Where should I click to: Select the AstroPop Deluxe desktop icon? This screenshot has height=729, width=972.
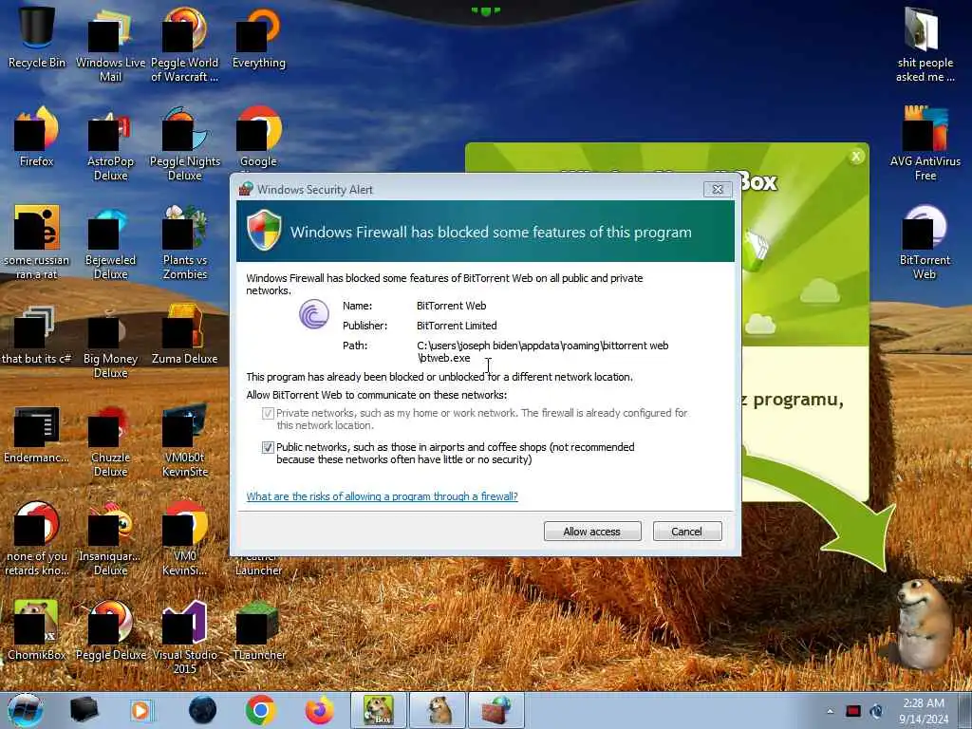pyautogui.click(x=110, y=142)
